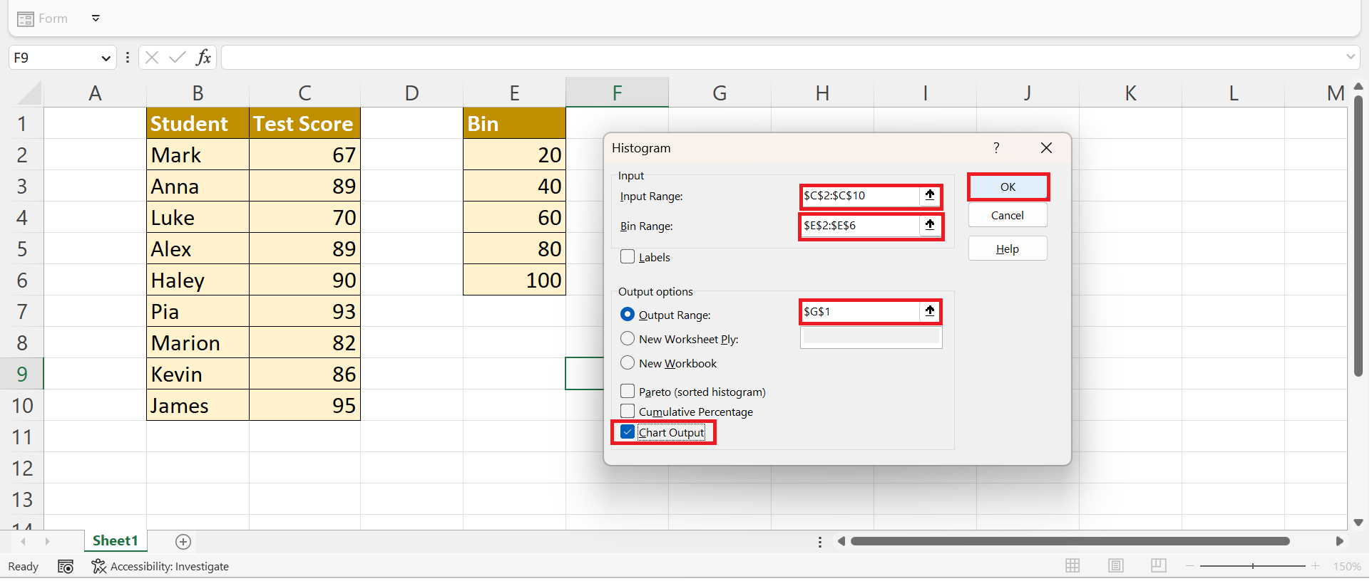Click the Insert Function fx icon
1372x581 pixels.
pos(203,58)
